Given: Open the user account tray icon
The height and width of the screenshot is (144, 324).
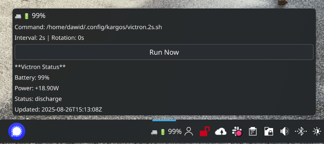Looking at the screenshot, I should 189,132.
